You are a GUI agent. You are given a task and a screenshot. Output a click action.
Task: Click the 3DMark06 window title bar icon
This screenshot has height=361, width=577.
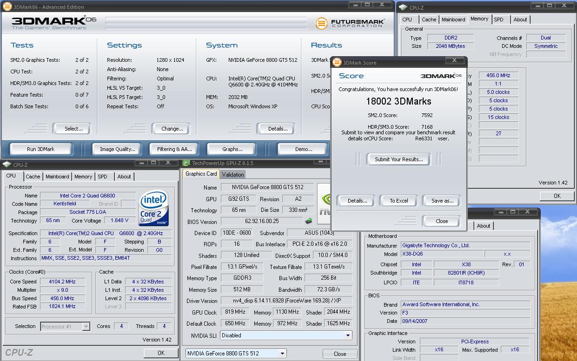(7, 7)
